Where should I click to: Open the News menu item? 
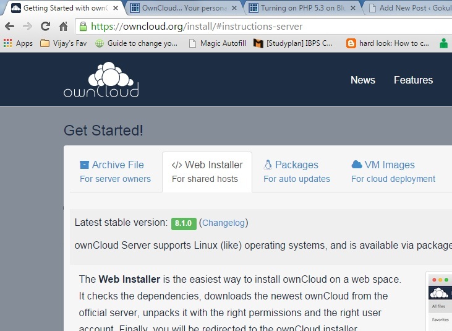coord(362,80)
